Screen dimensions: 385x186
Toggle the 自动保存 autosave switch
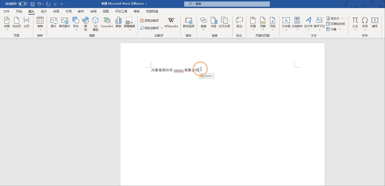point(23,4)
